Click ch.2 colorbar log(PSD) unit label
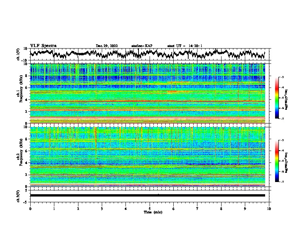Screen dimensions: 303x234 pyautogui.click(x=287, y=162)
